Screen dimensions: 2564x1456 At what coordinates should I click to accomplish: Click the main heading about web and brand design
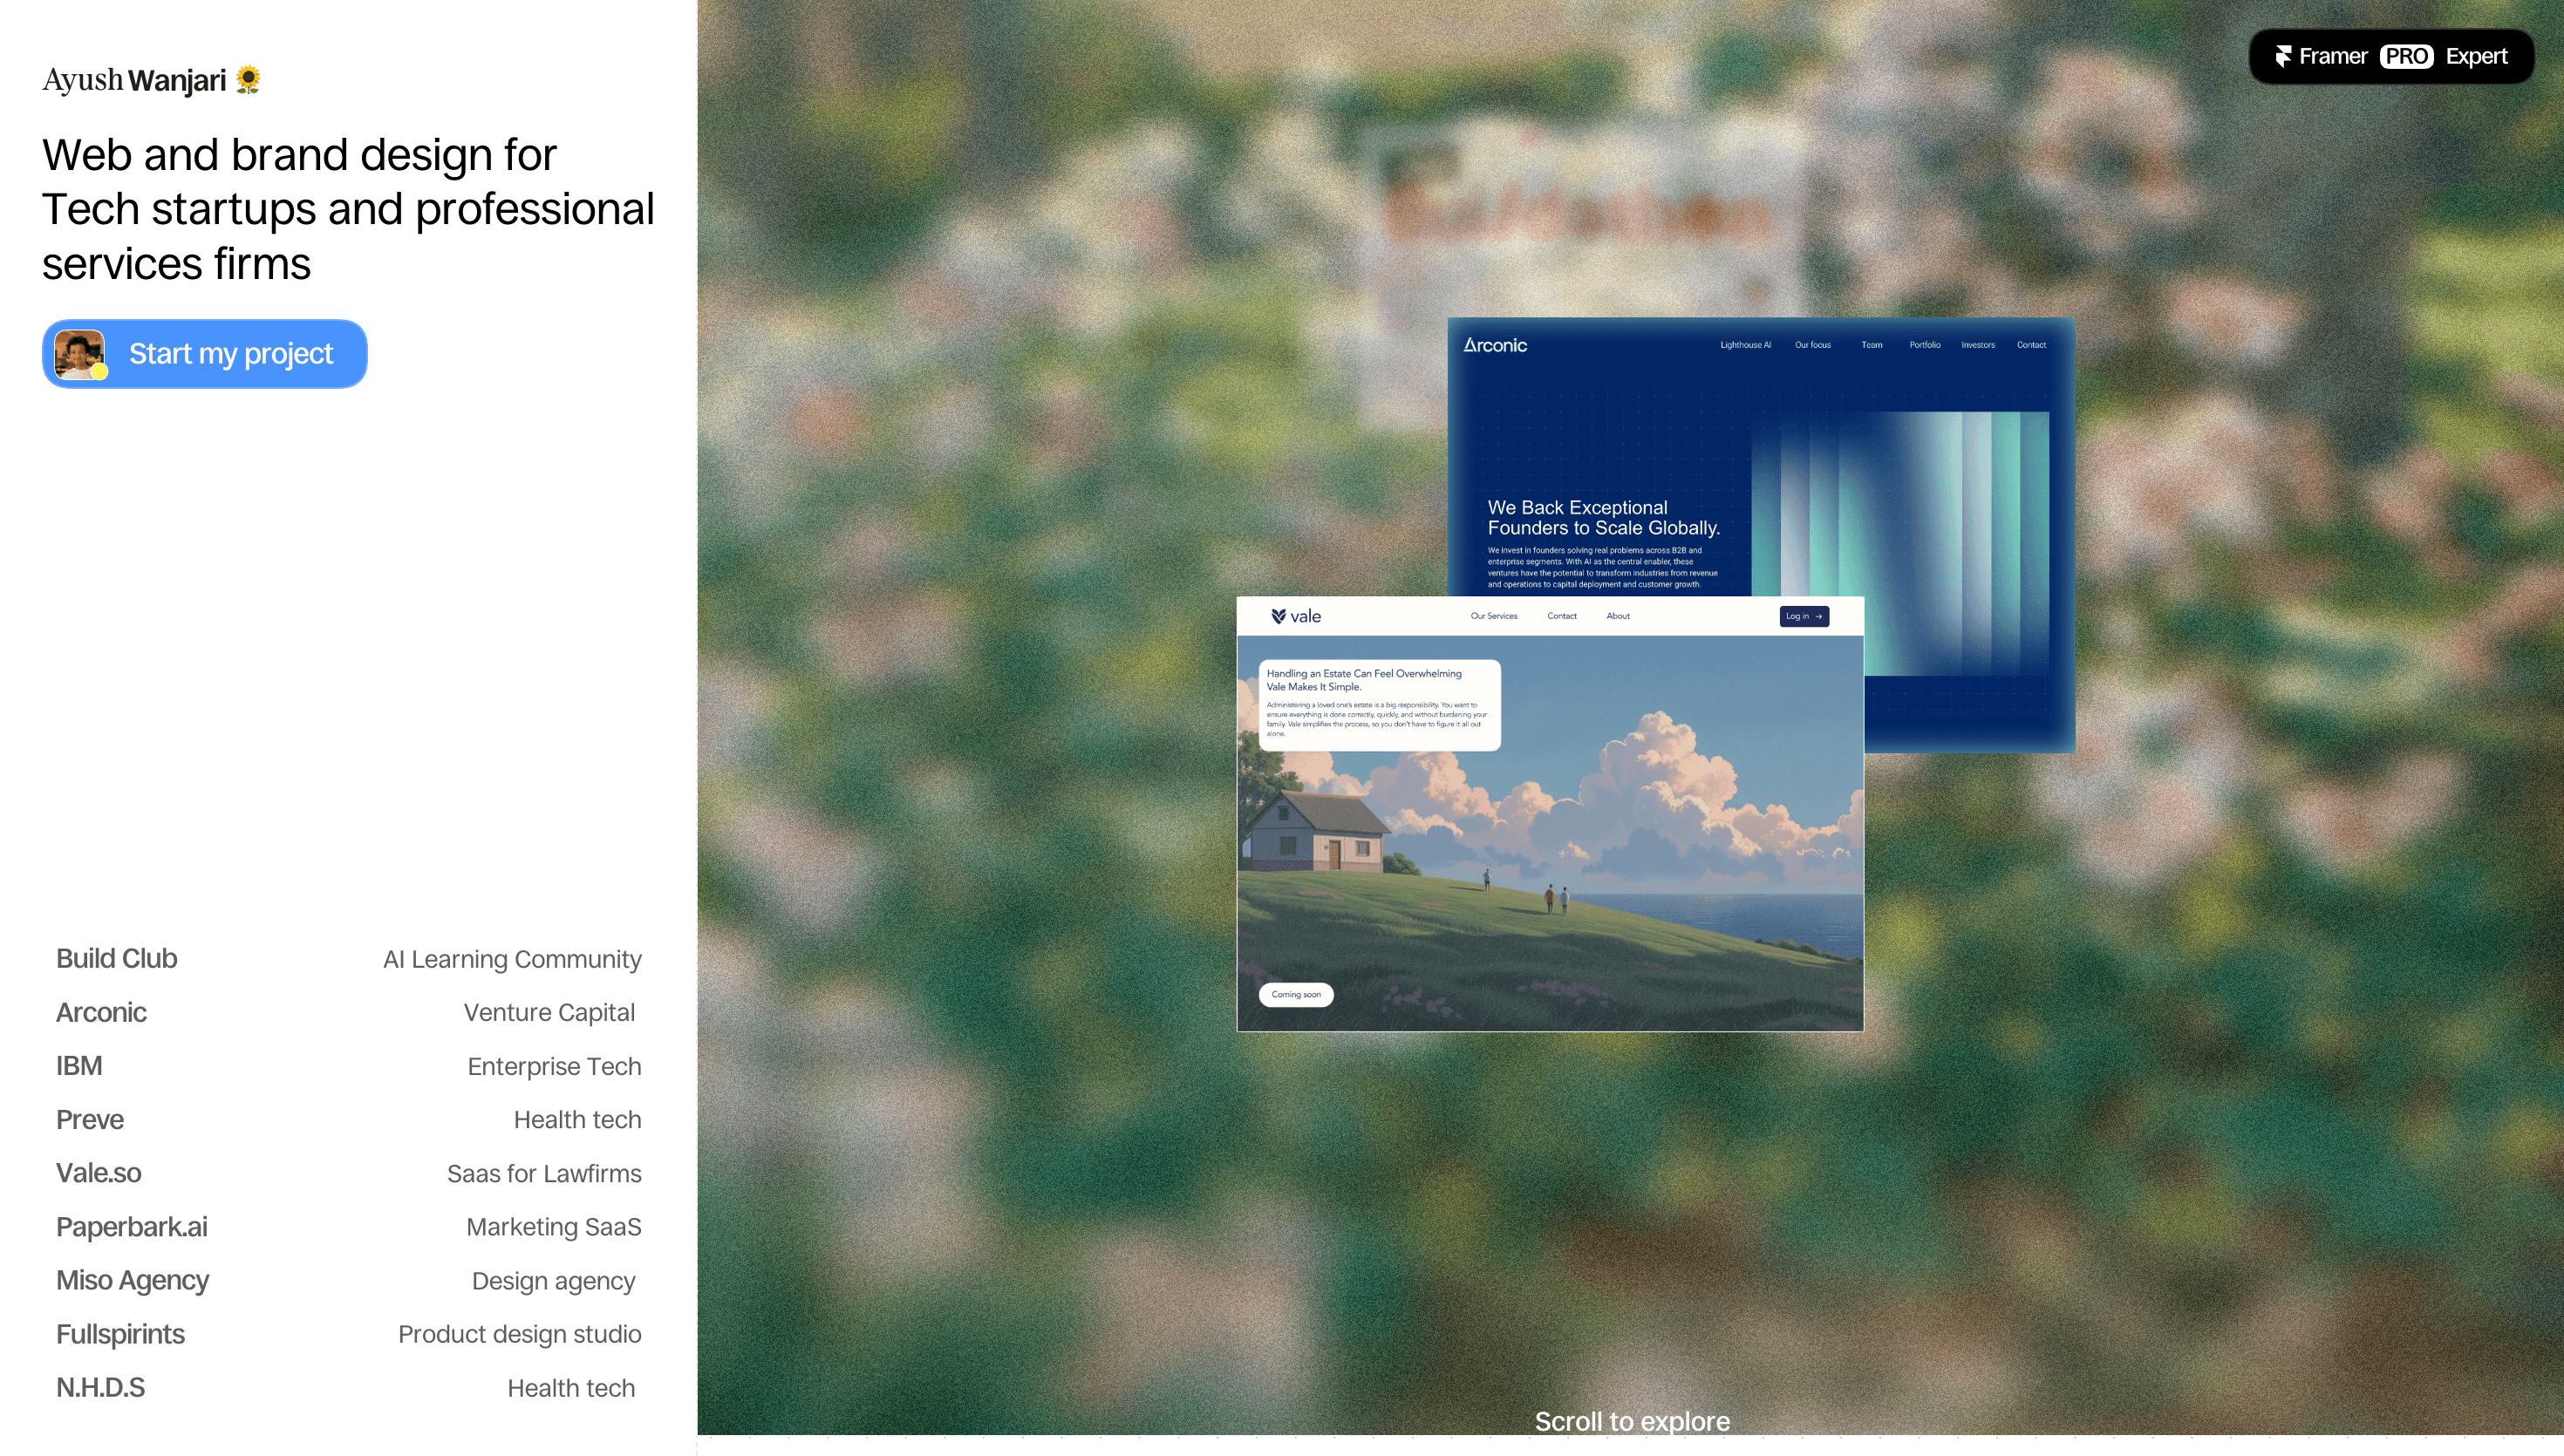click(348, 209)
